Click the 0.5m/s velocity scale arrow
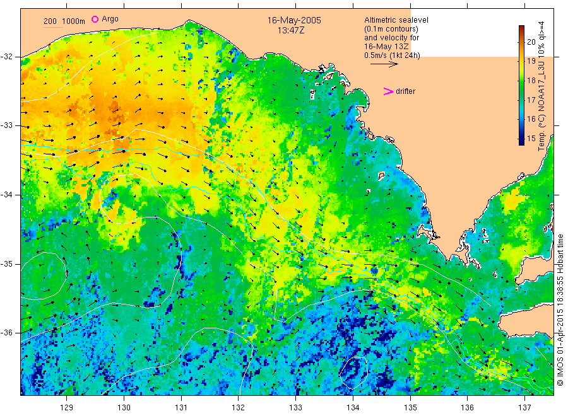The width and height of the screenshot is (568, 416). click(x=384, y=64)
